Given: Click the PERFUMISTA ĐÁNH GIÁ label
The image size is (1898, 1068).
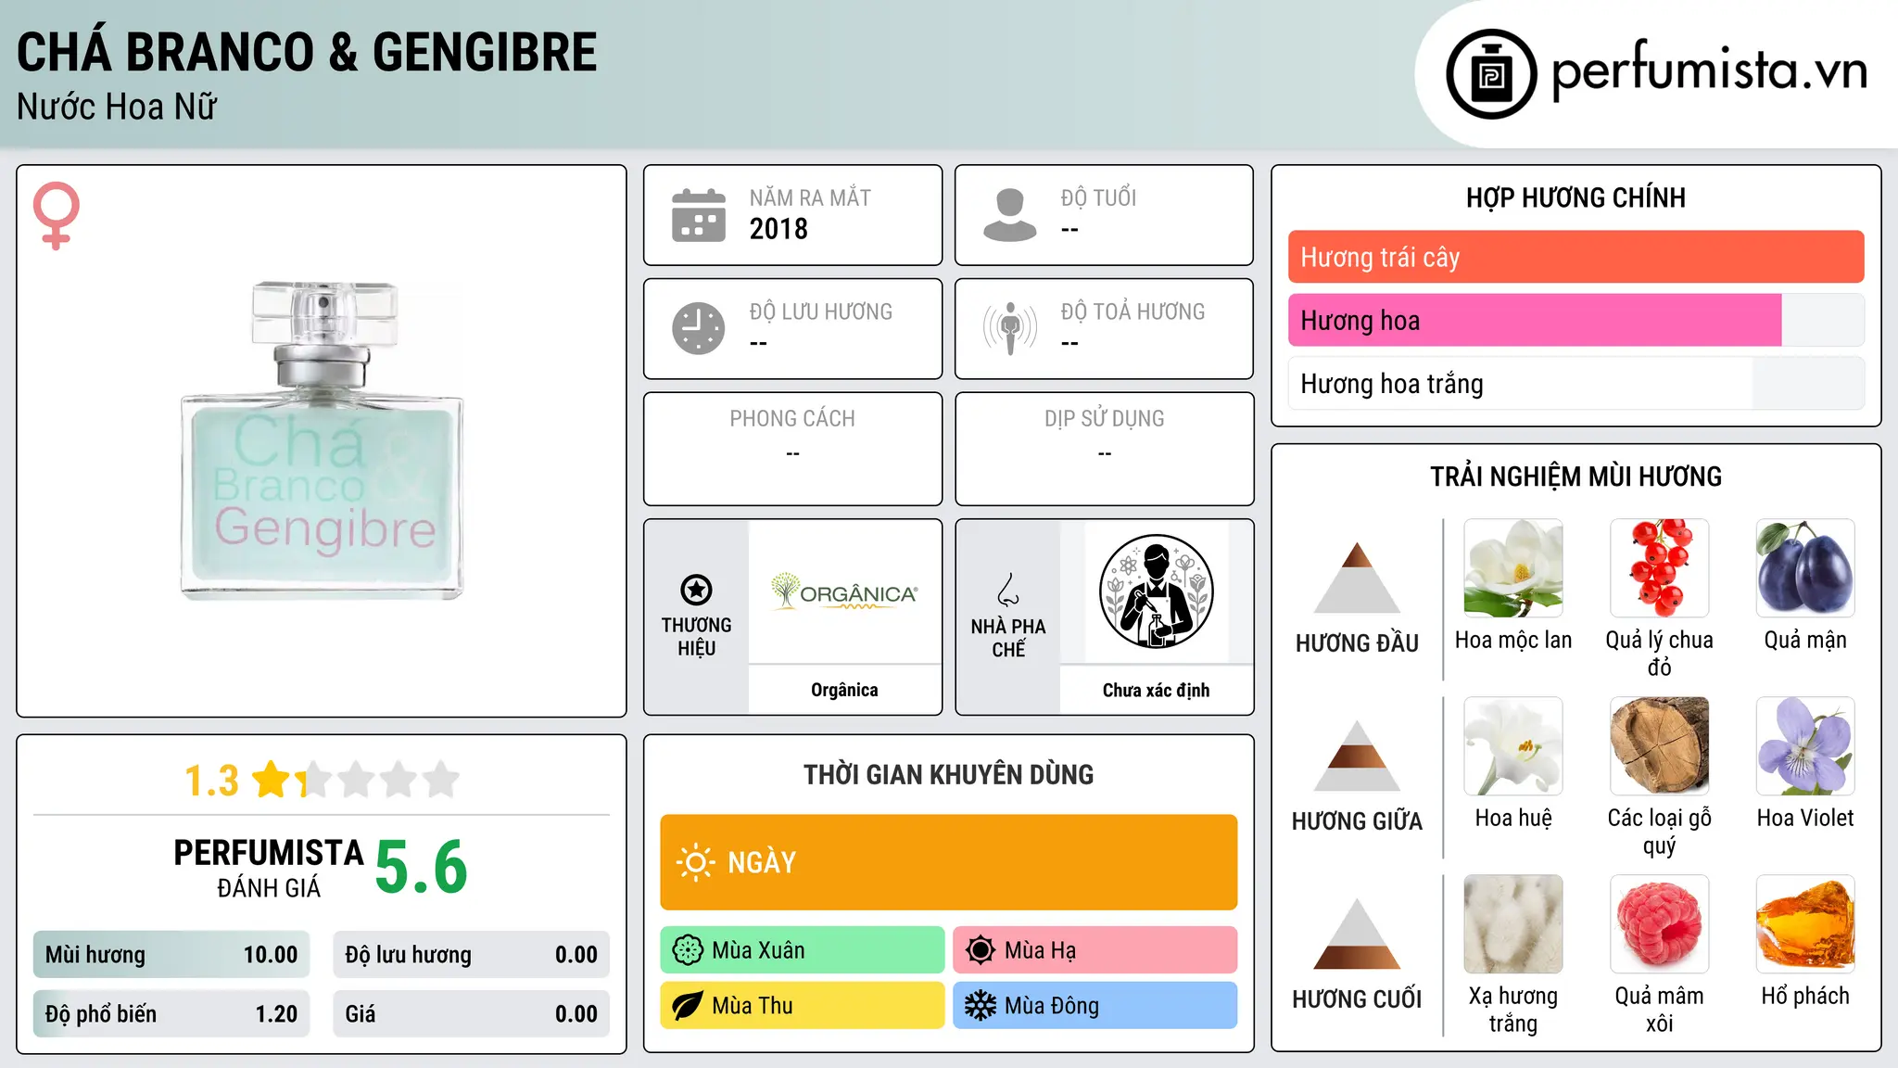Looking at the screenshot, I should point(269,869).
